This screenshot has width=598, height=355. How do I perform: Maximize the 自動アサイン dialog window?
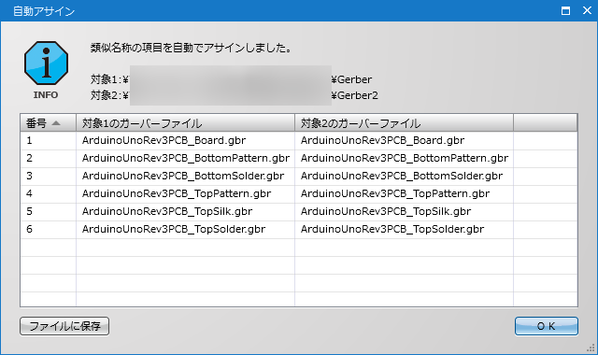(565, 10)
